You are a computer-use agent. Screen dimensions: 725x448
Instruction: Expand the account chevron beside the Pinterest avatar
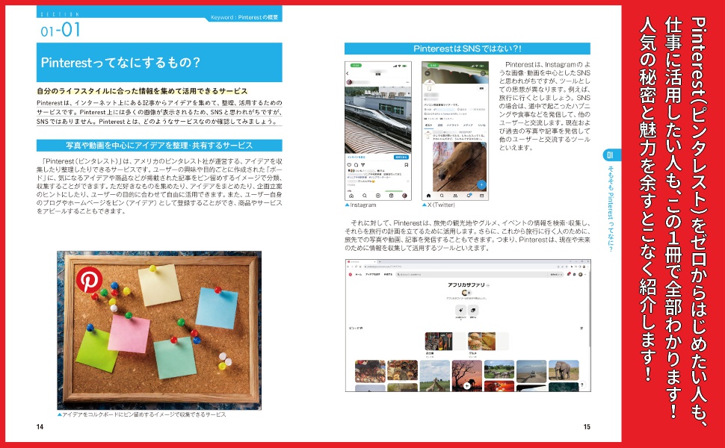585,274
